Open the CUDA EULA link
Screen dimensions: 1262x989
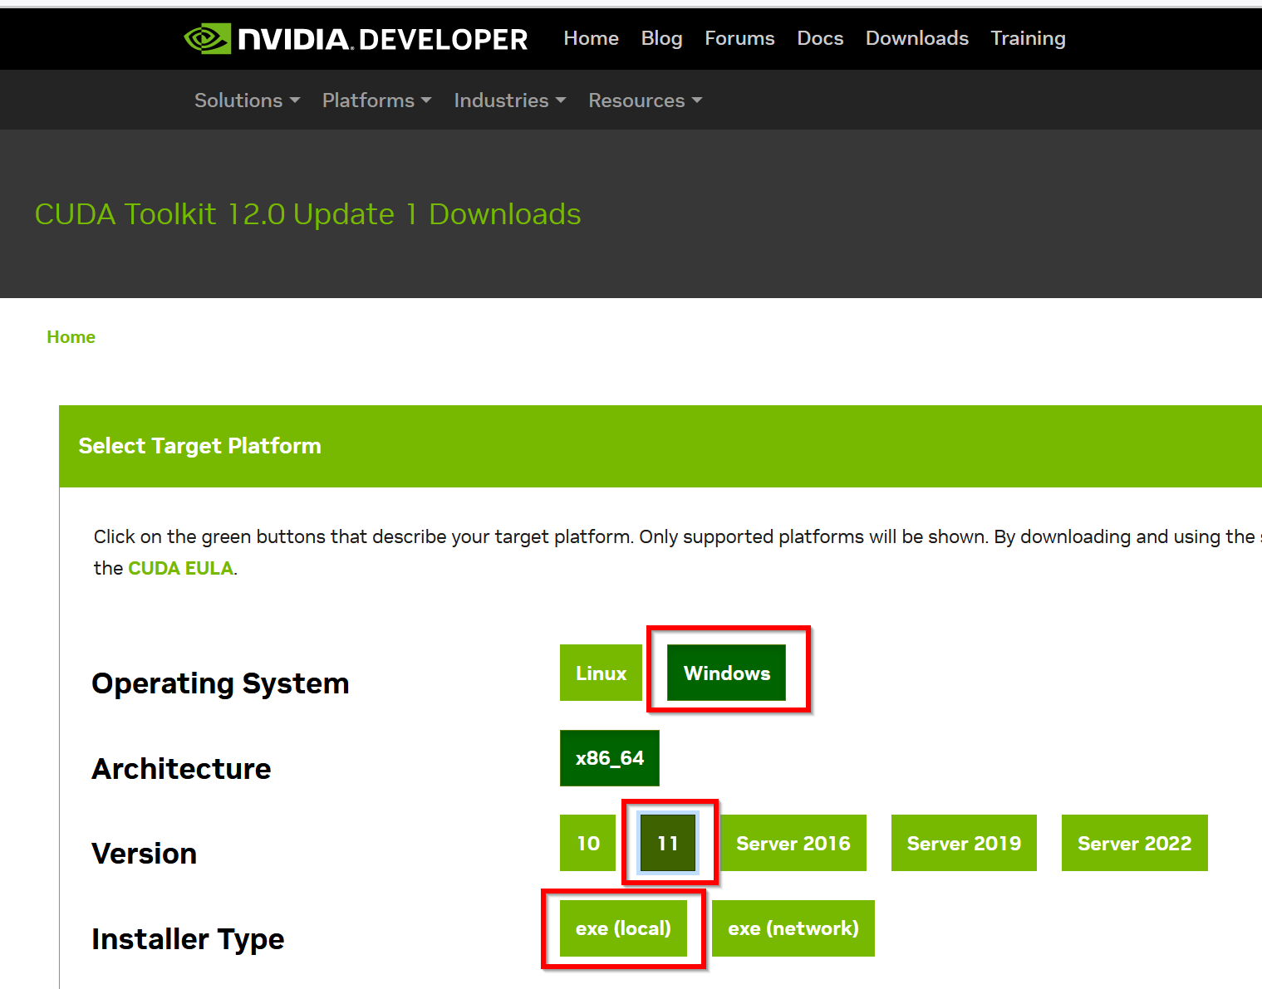pos(180,568)
